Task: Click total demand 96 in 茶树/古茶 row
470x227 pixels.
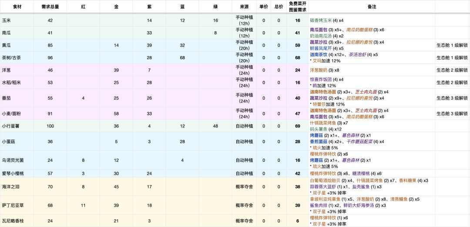Action: coord(50,57)
